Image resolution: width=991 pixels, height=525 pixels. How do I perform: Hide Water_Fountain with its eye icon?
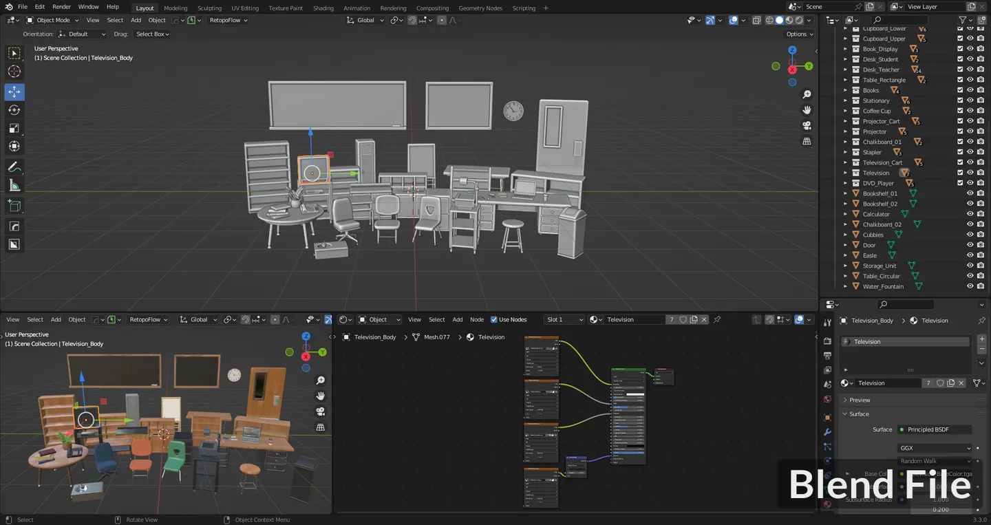pyautogui.click(x=970, y=286)
